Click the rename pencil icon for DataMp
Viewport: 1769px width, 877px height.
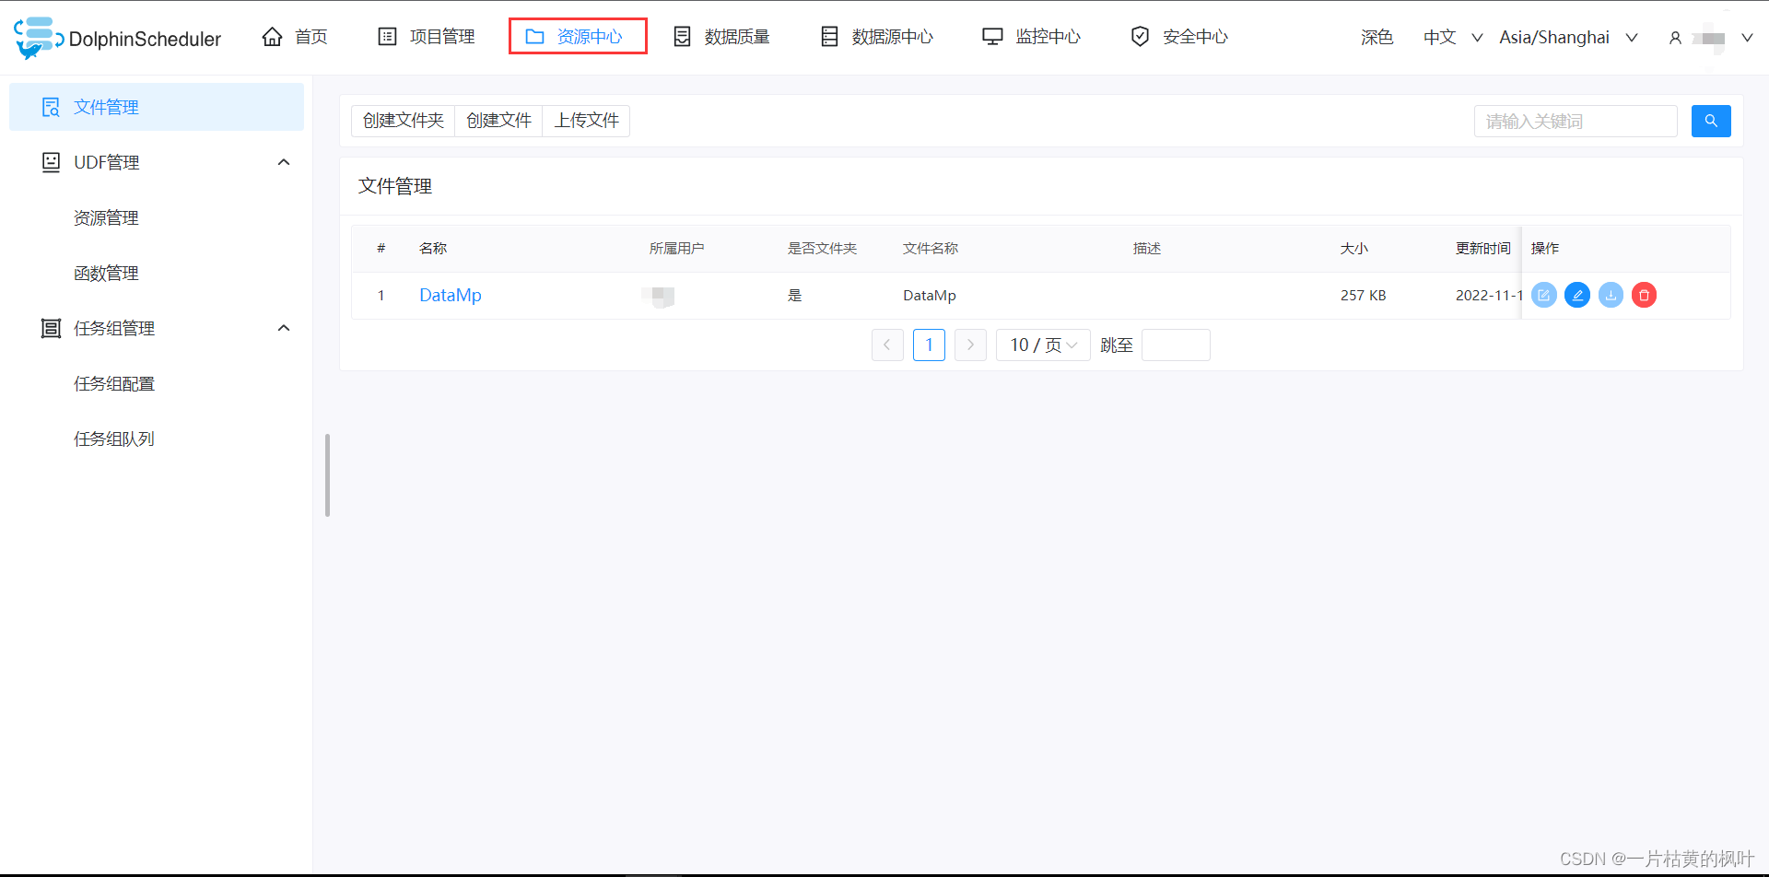coord(1577,295)
